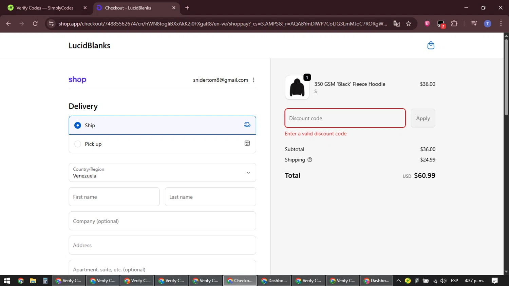The height and width of the screenshot is (286, 509).
Task: Expand the Country/Region dropdown
Action: coord(162,172)
